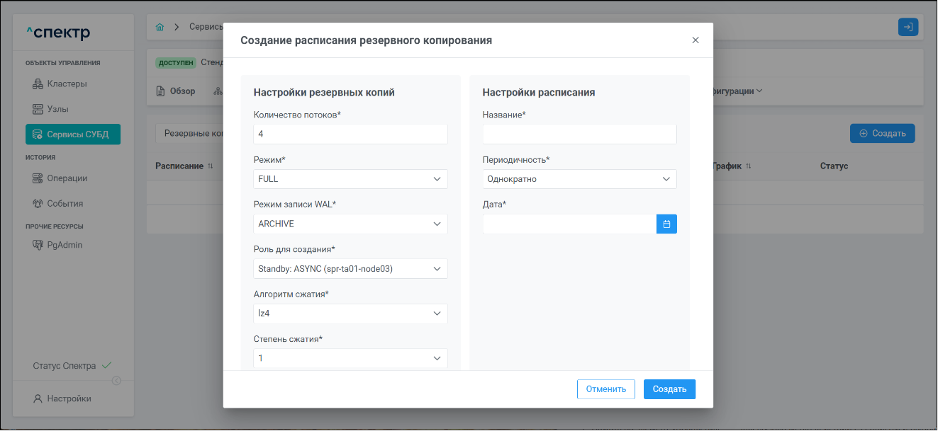This screenshot has height=431, width=938.
Task: Open the Периодичность dropdown
Action: click(579, 179)
